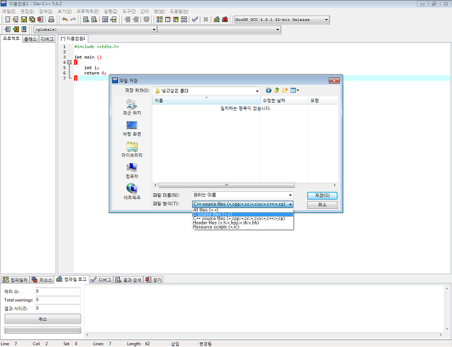Expand the file name combo box arrow
Viewport: 452px width, 347px height.
coord(290,195)
